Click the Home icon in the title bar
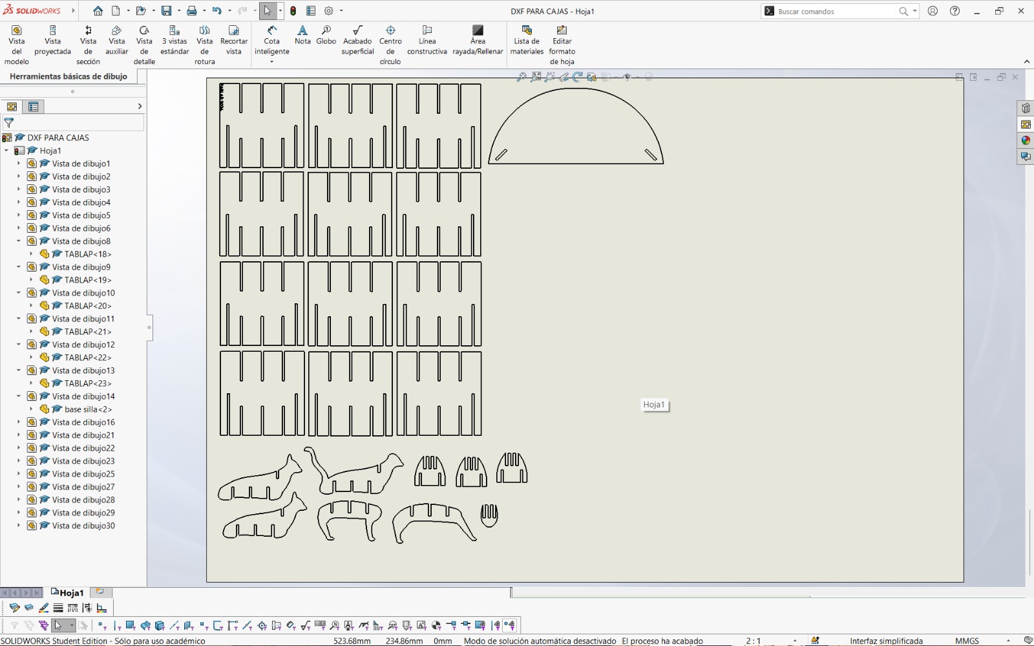 coord(98,11)
